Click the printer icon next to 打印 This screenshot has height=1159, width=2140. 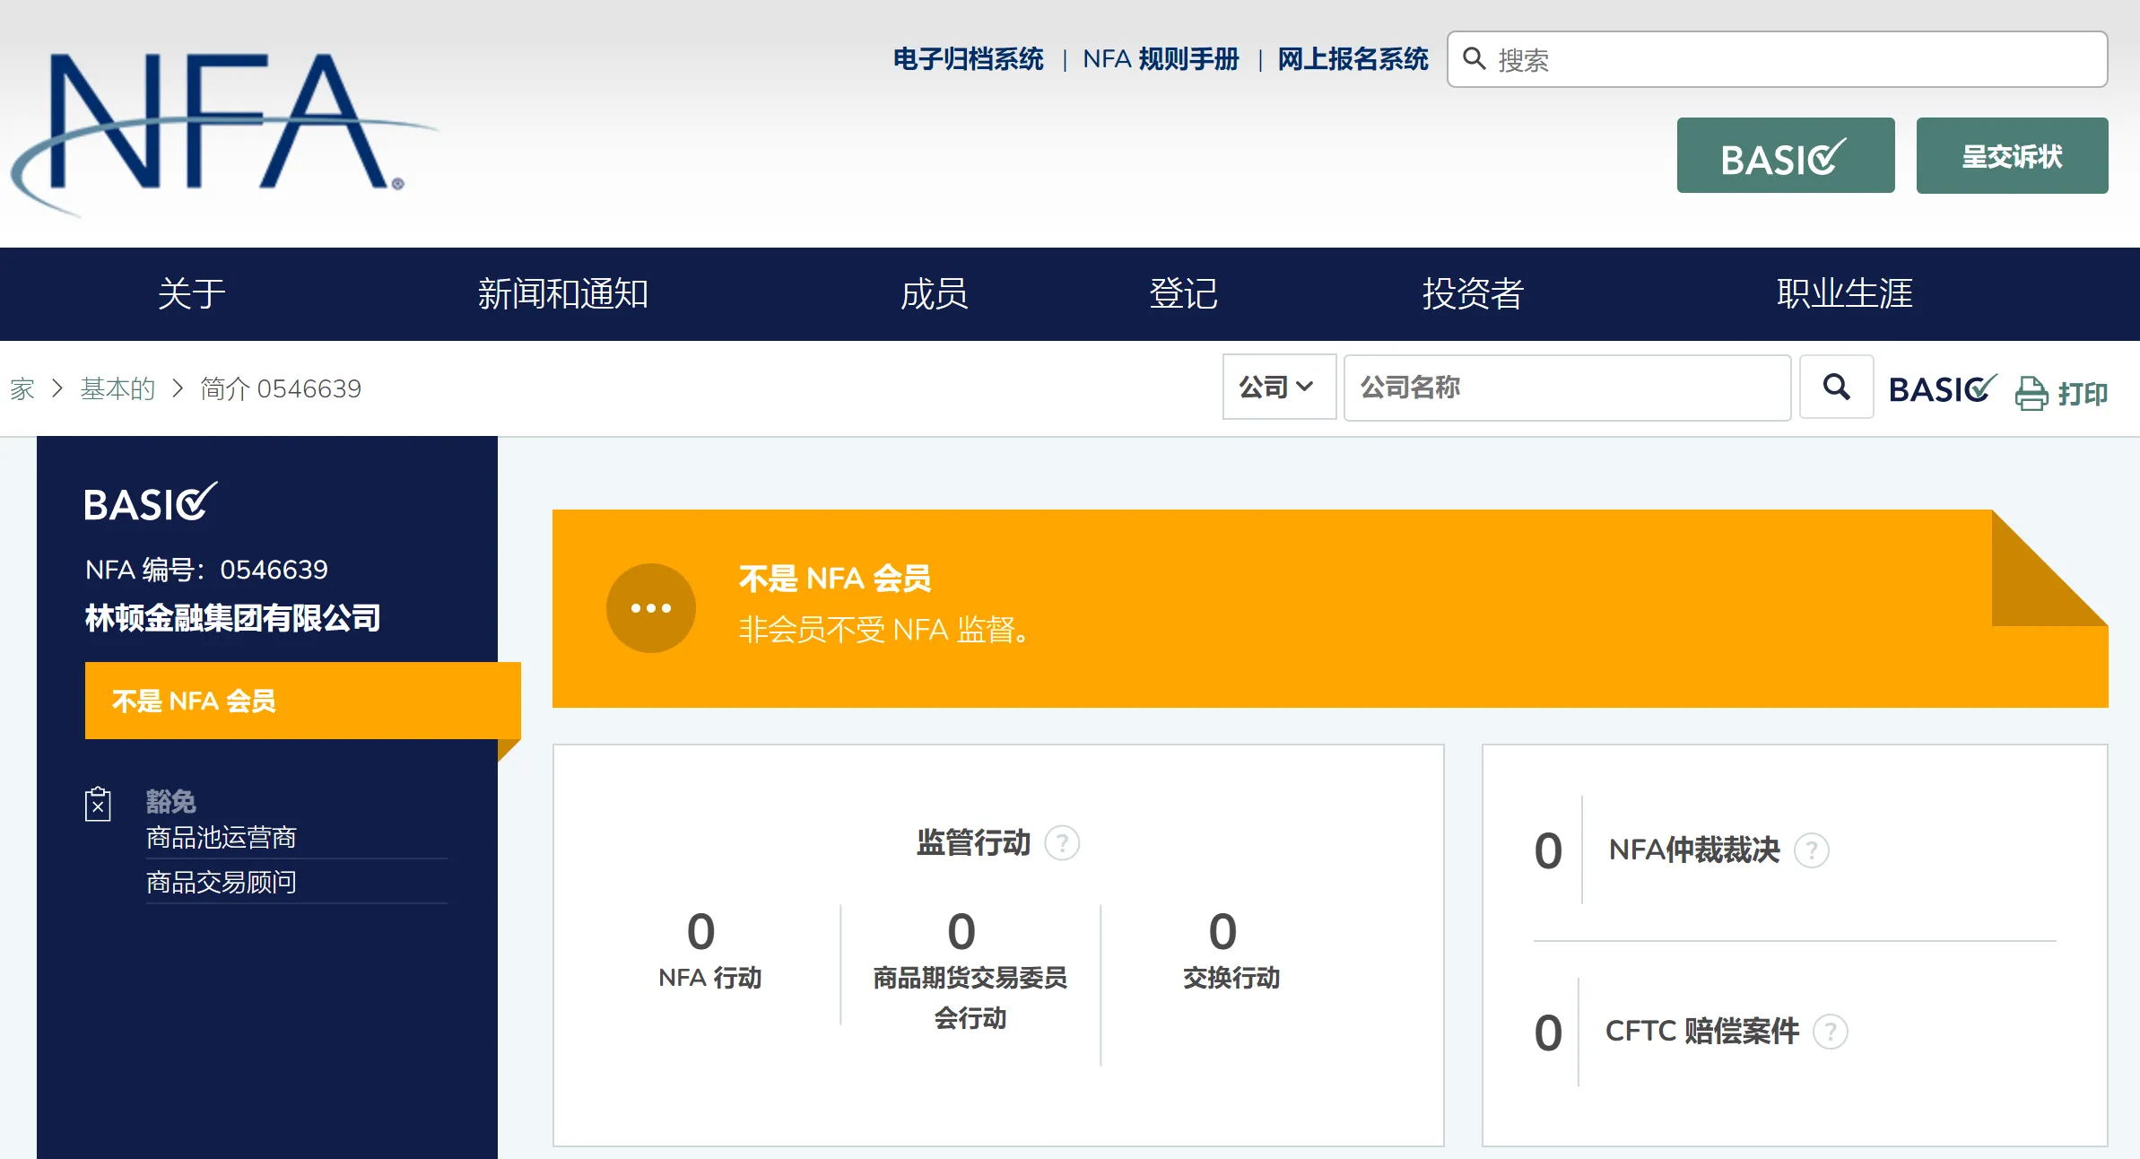coord(2031,393)
